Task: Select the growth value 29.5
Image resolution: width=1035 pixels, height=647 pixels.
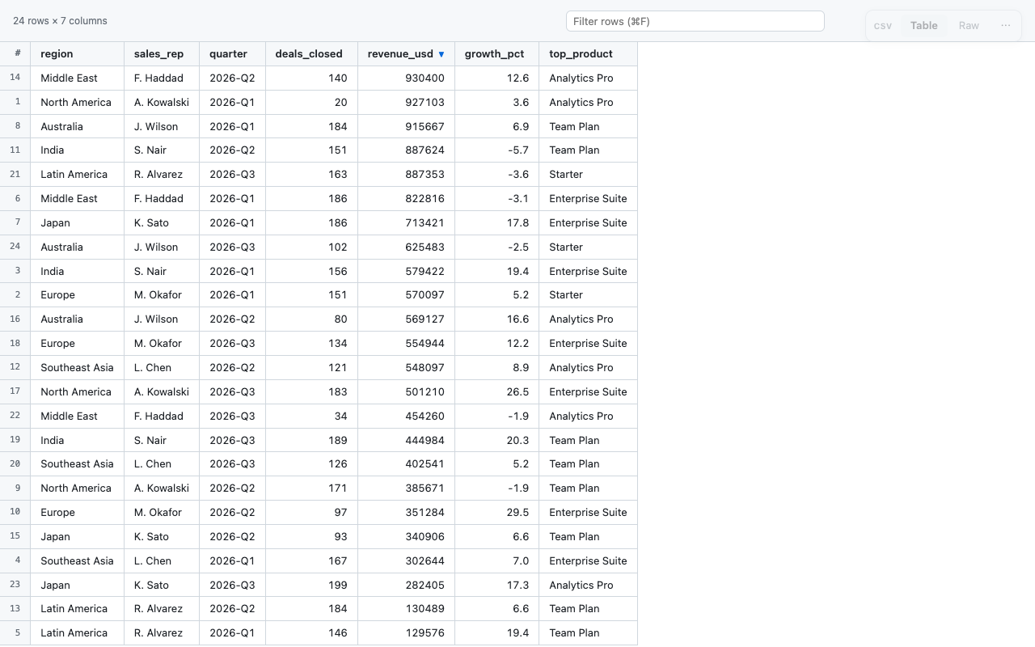Action: coord(496,513)
